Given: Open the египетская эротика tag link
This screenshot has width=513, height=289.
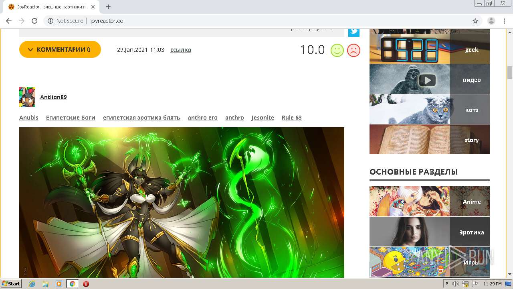Looking at the screenshot, I should pyautogui.click(x=141, y=118).
